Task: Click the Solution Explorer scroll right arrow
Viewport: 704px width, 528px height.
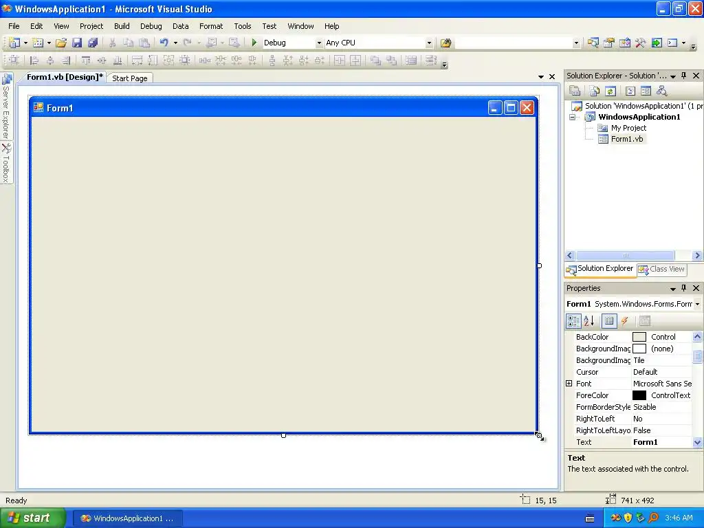Action: coord(697,256)
